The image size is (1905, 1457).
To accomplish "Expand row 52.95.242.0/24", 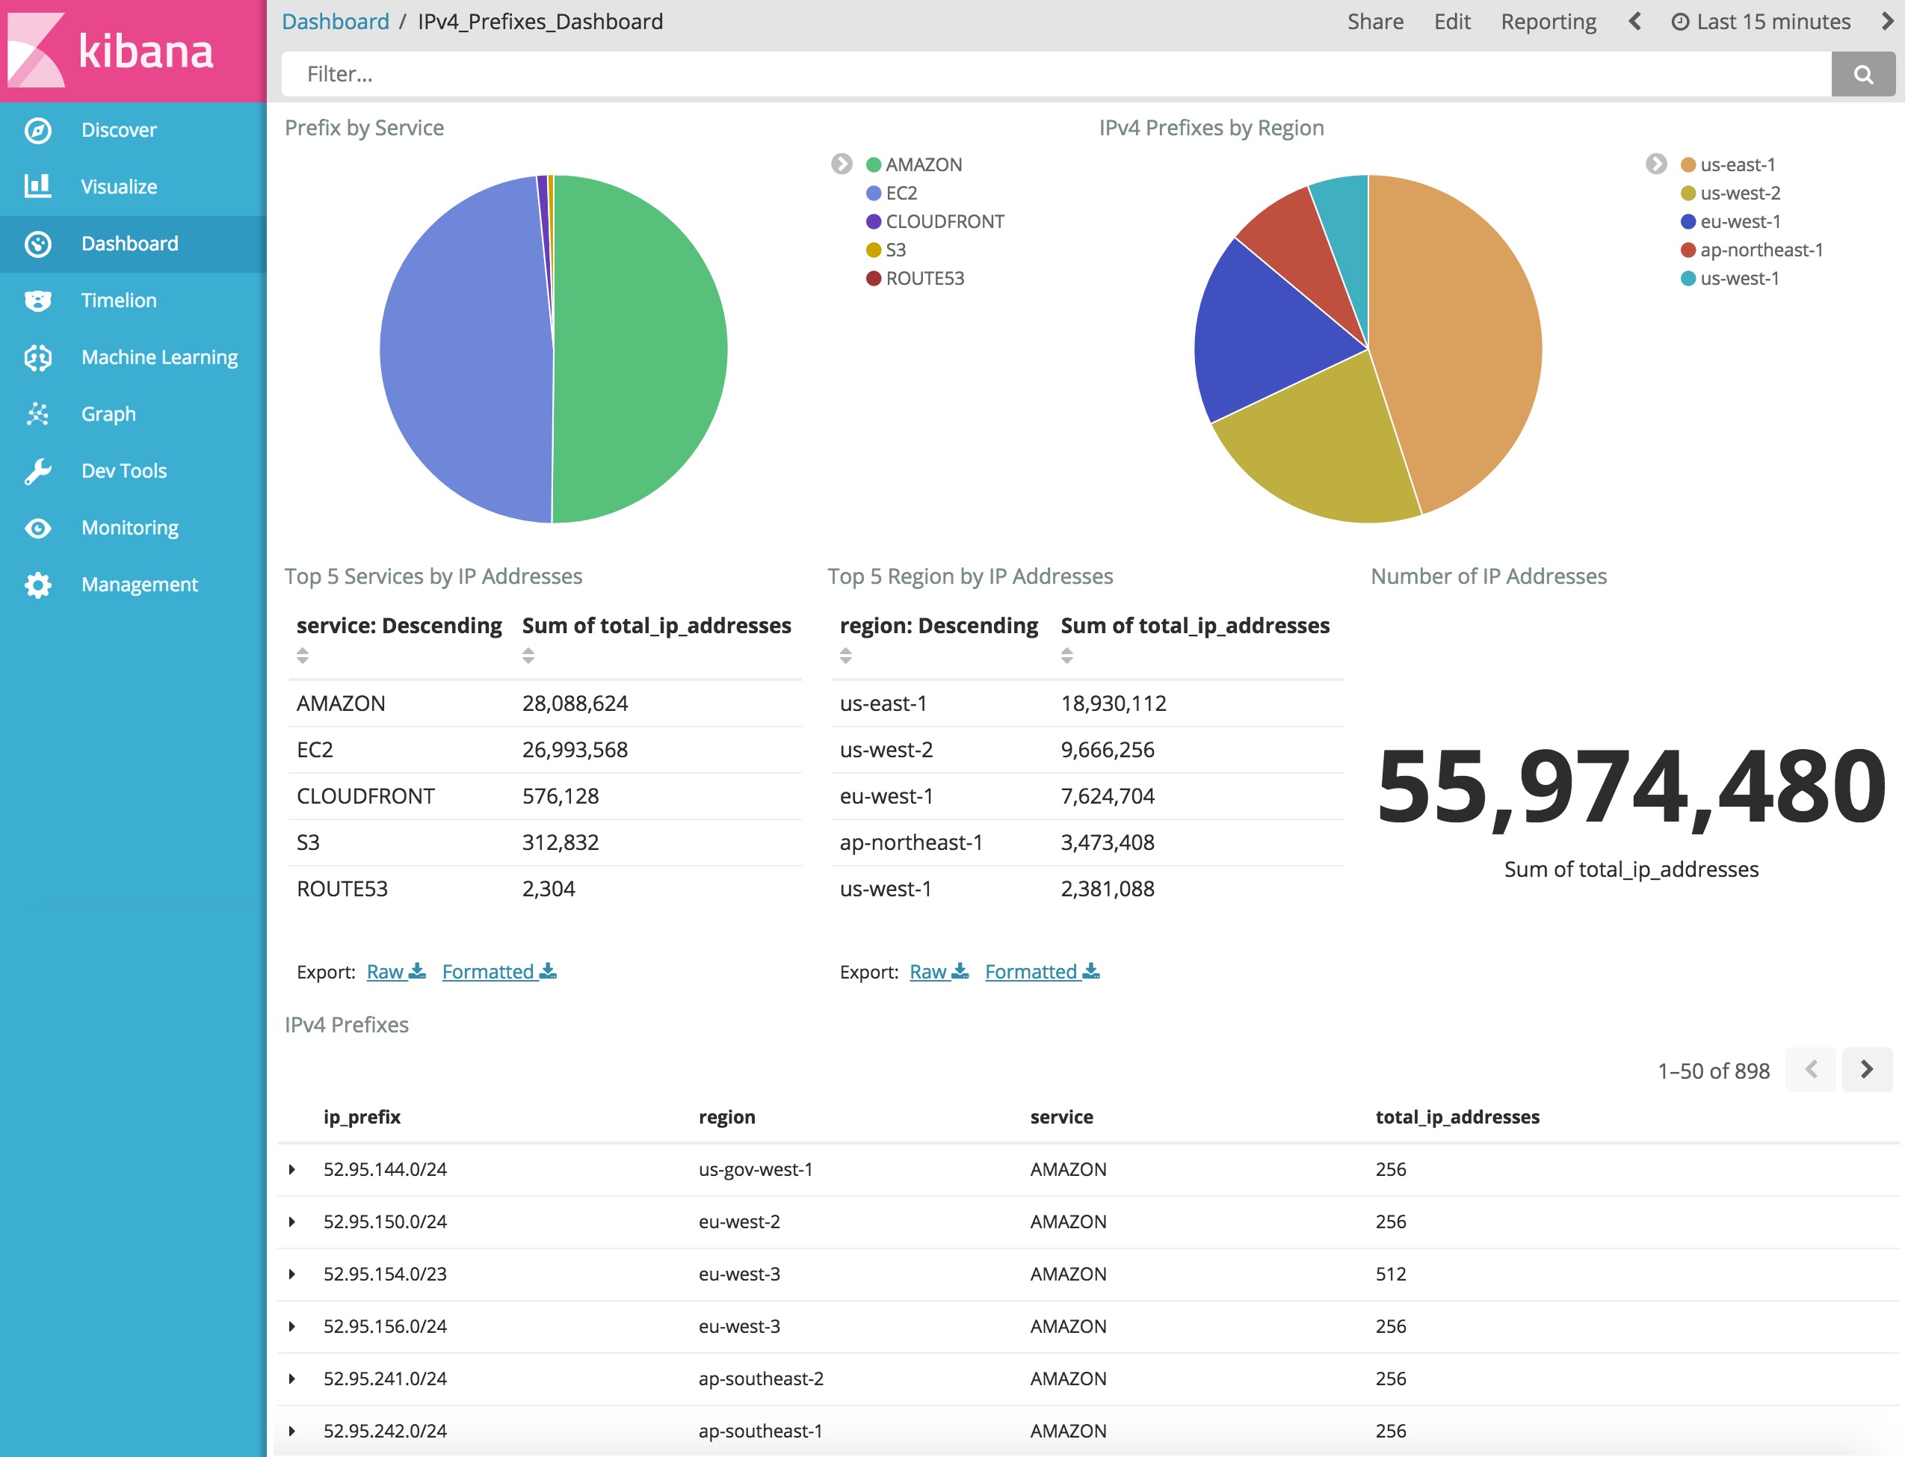I will 292,1431.
